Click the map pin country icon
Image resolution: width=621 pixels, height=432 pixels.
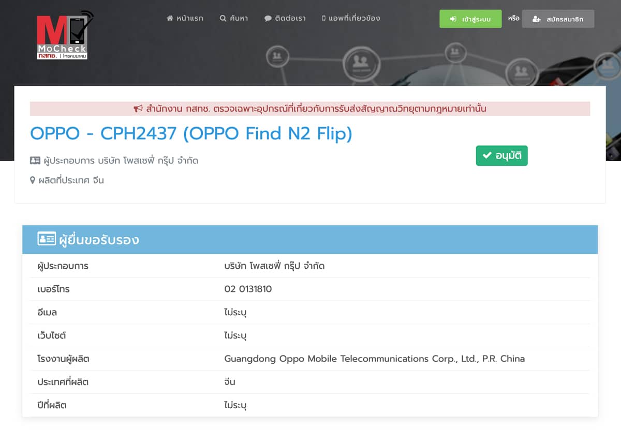click(x=33, y=180)
